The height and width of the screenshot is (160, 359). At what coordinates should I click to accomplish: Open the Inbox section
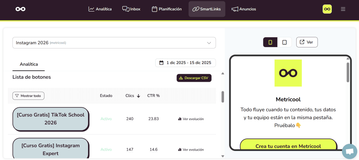click(x=131, y=9)
